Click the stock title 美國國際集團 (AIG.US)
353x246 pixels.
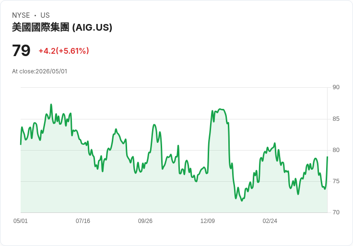(x=62, y=27)
